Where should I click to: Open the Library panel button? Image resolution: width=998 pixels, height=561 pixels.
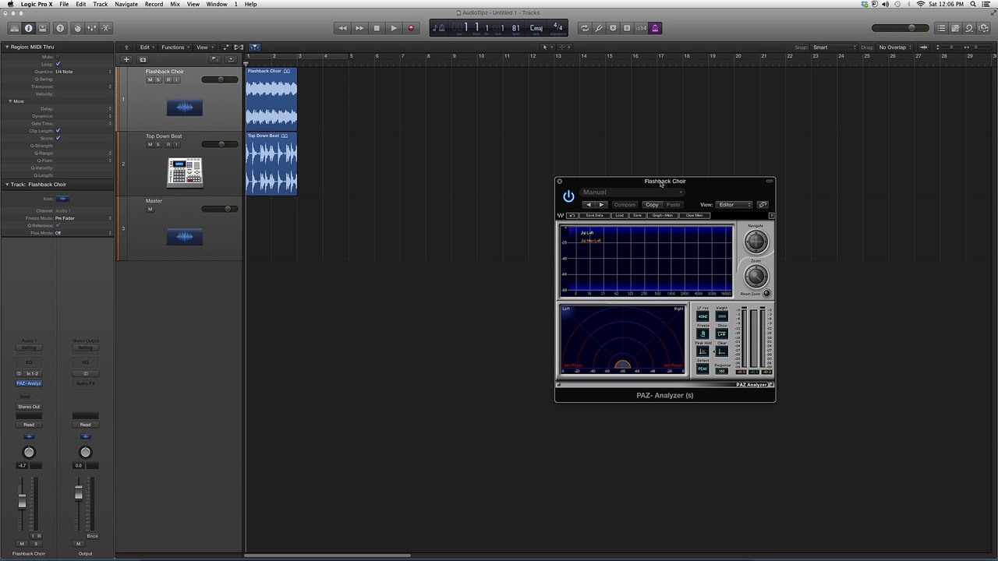(14, 28)
